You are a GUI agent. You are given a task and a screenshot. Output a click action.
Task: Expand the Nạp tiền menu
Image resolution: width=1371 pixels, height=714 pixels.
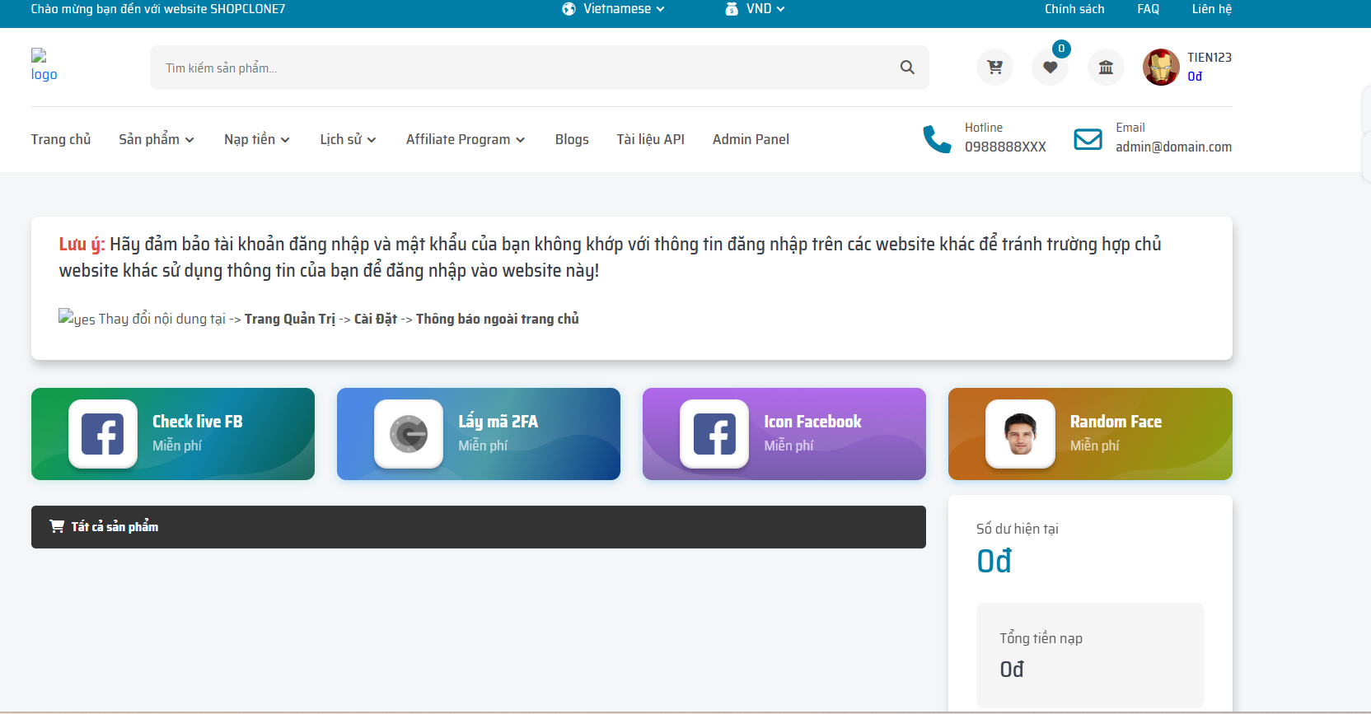(256, 139)
